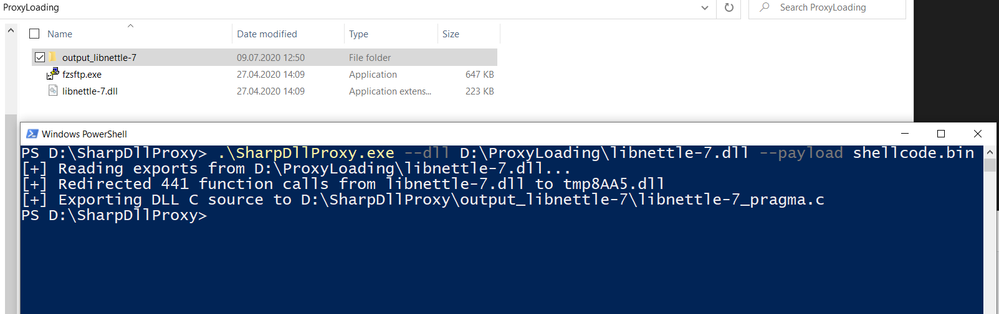Select the libnettle-7.dll file name

click(90, 91)
